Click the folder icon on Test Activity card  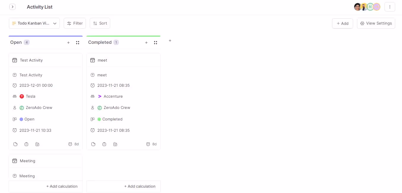click(37, 144)
